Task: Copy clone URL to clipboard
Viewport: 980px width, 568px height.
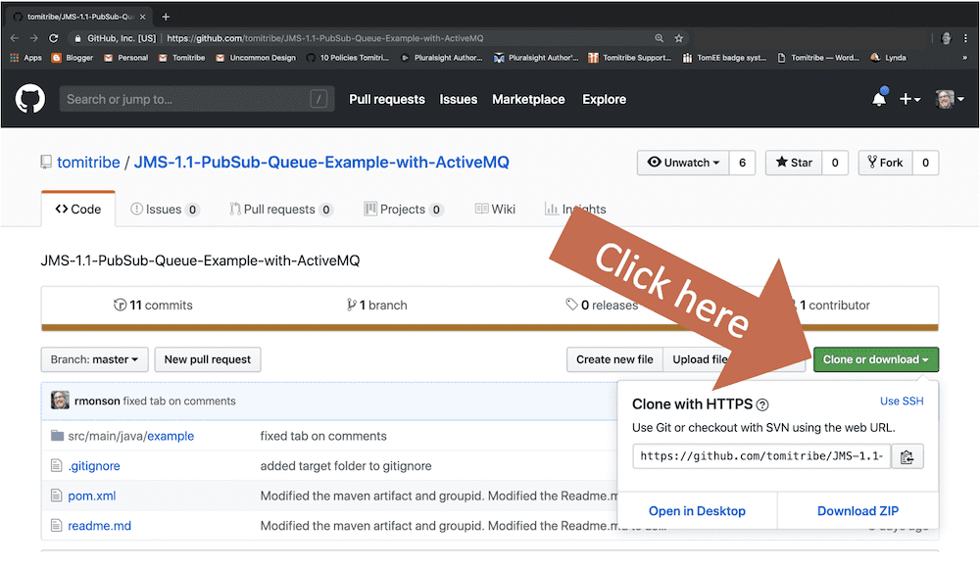Action: 906,456
